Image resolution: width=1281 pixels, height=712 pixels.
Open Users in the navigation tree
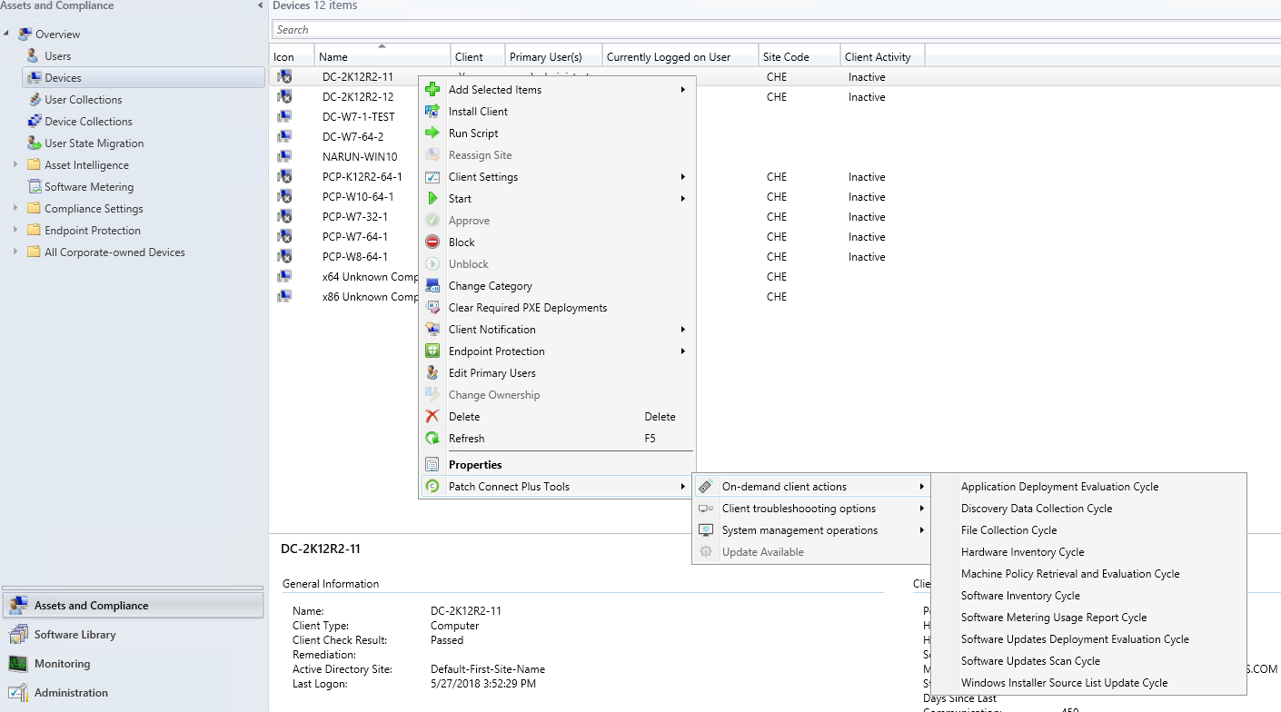[58, 56]
